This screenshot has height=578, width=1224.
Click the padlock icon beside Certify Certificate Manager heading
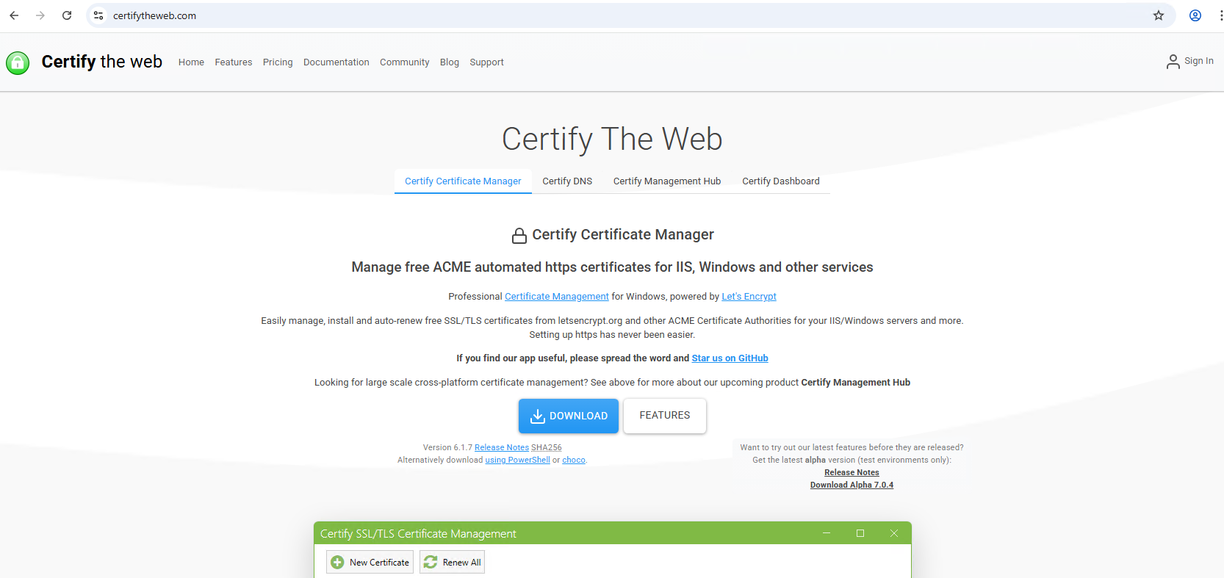(x=519, y=235)
